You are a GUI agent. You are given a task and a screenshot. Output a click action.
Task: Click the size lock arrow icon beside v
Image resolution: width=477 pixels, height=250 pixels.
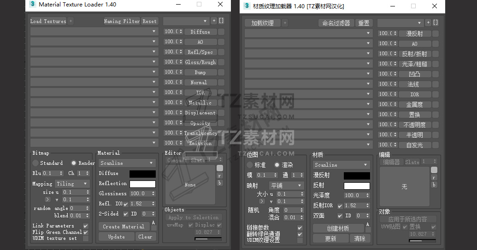(47, 199)
